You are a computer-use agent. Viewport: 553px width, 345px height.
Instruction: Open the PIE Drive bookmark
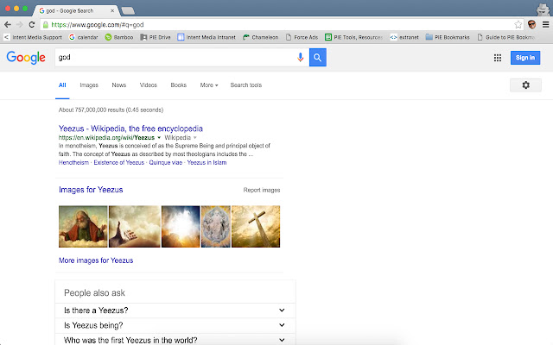(x=156, y=37)
